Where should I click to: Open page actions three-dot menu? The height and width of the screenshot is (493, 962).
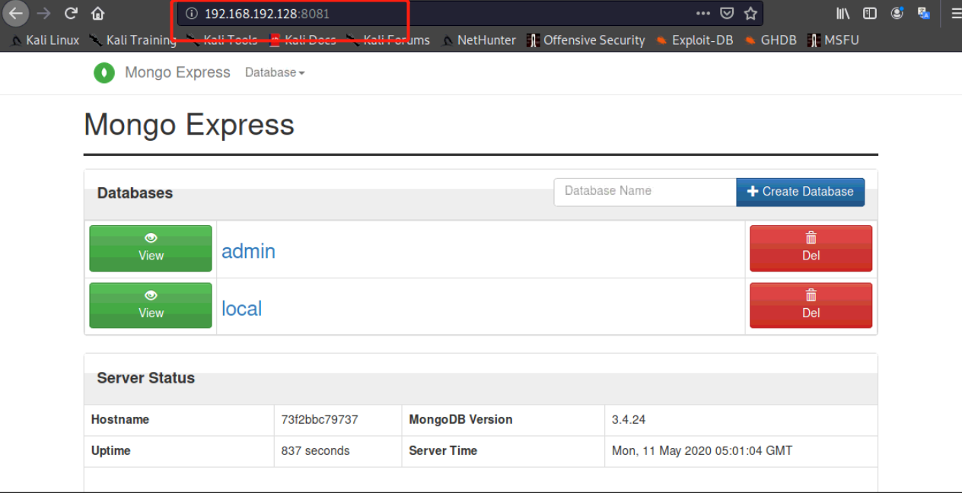(x=703, y=13)
